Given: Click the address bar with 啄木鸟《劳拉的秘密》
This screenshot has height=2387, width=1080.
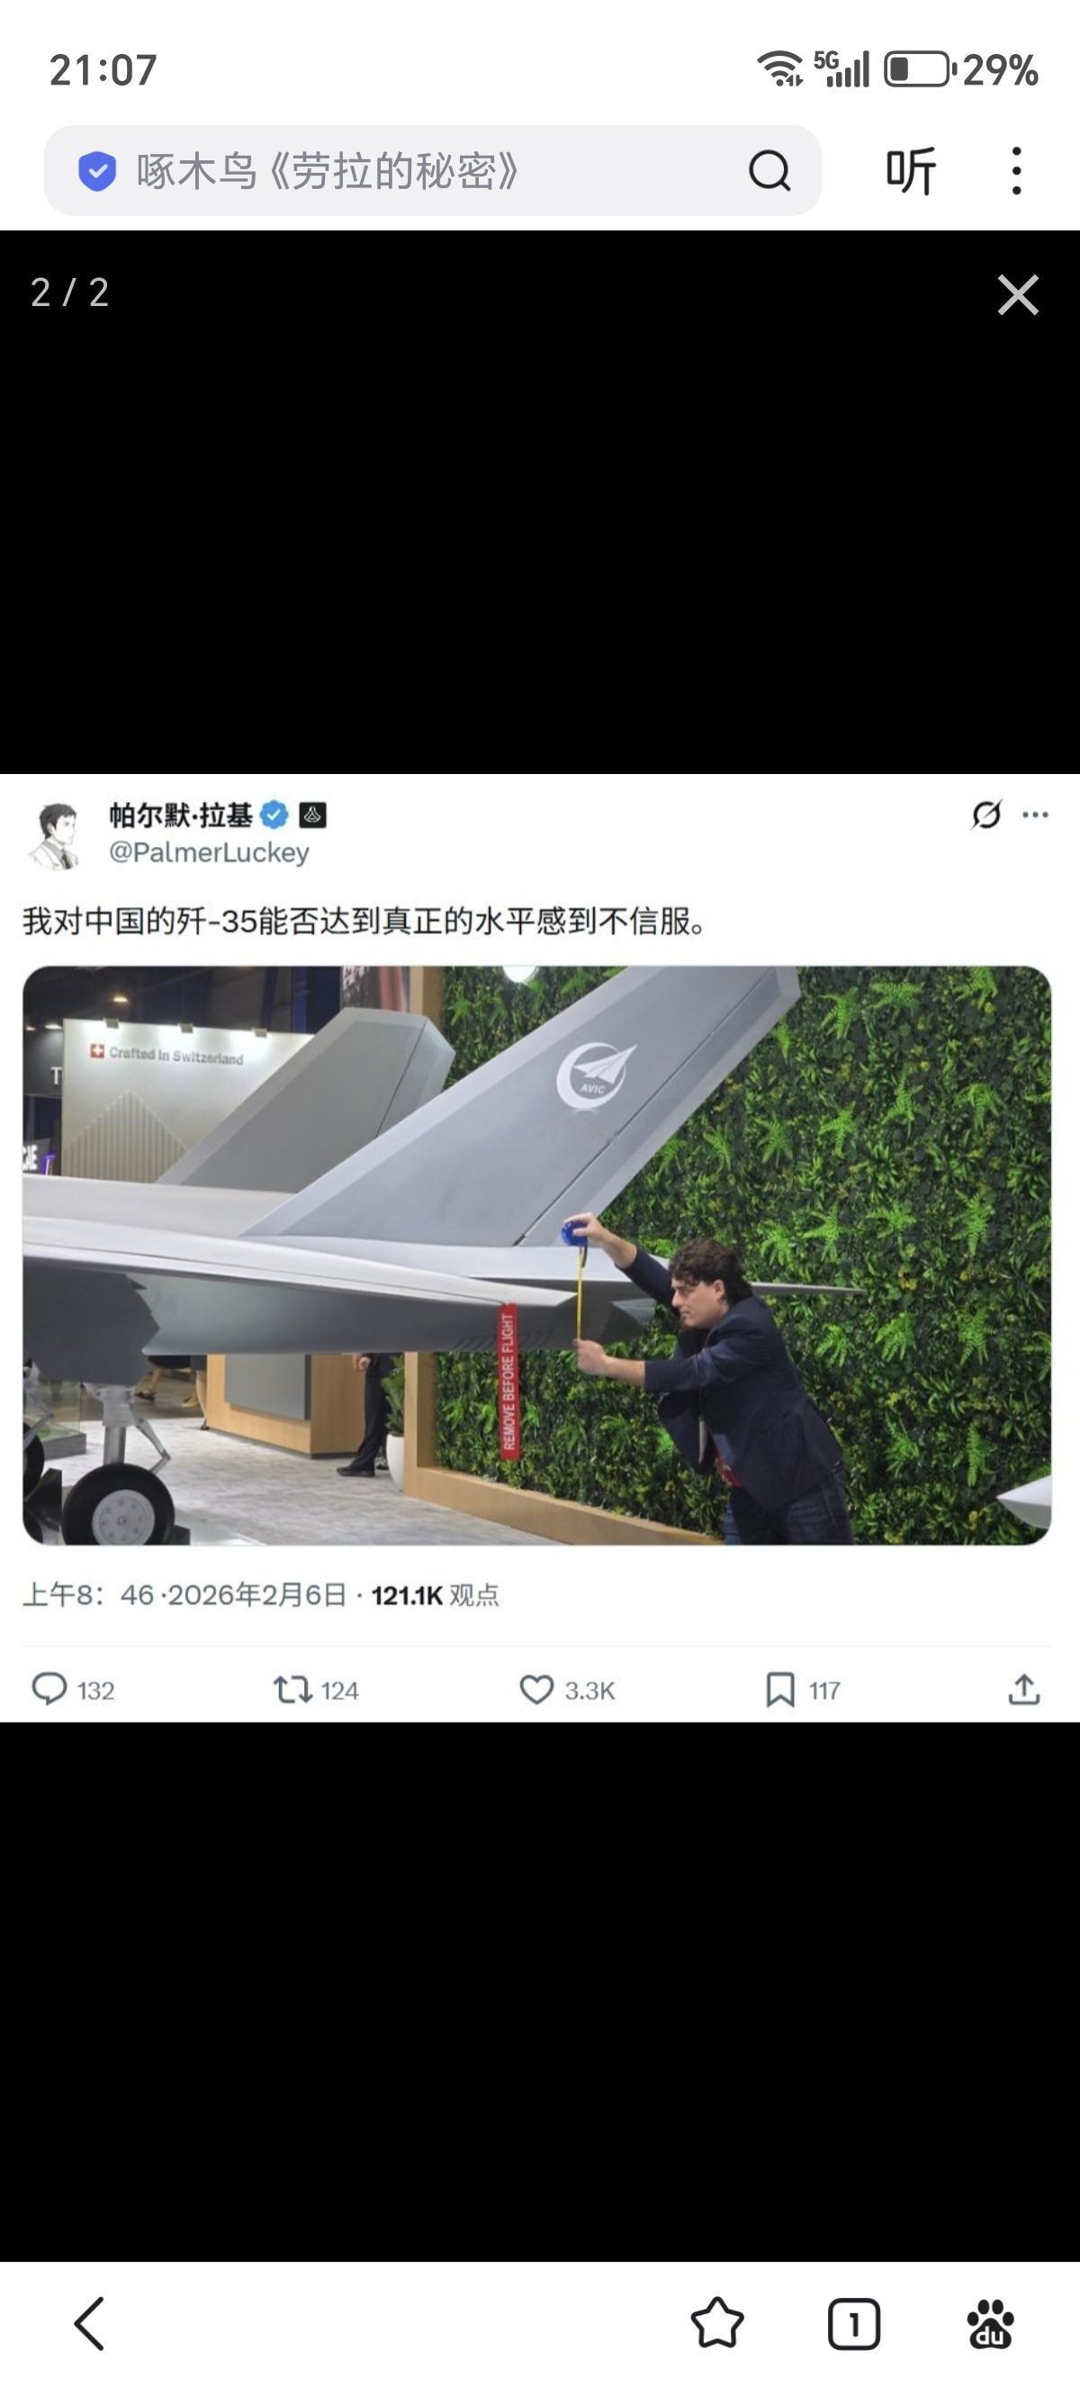Looking at the screenshot, I should click(x=433, y=170).
